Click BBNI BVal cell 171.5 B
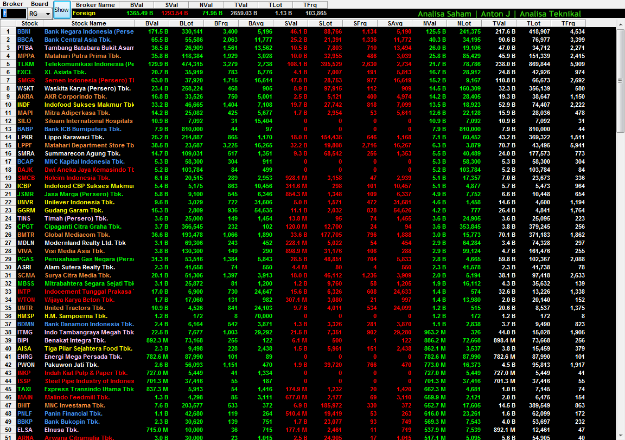The width and height of the screenshot is (625, 440). coord(158,31)
